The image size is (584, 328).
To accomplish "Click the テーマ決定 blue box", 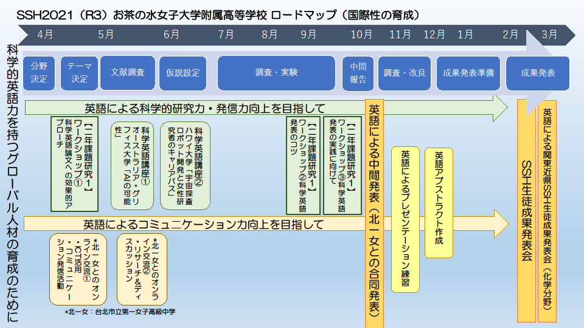I will [x=79, y=73].
